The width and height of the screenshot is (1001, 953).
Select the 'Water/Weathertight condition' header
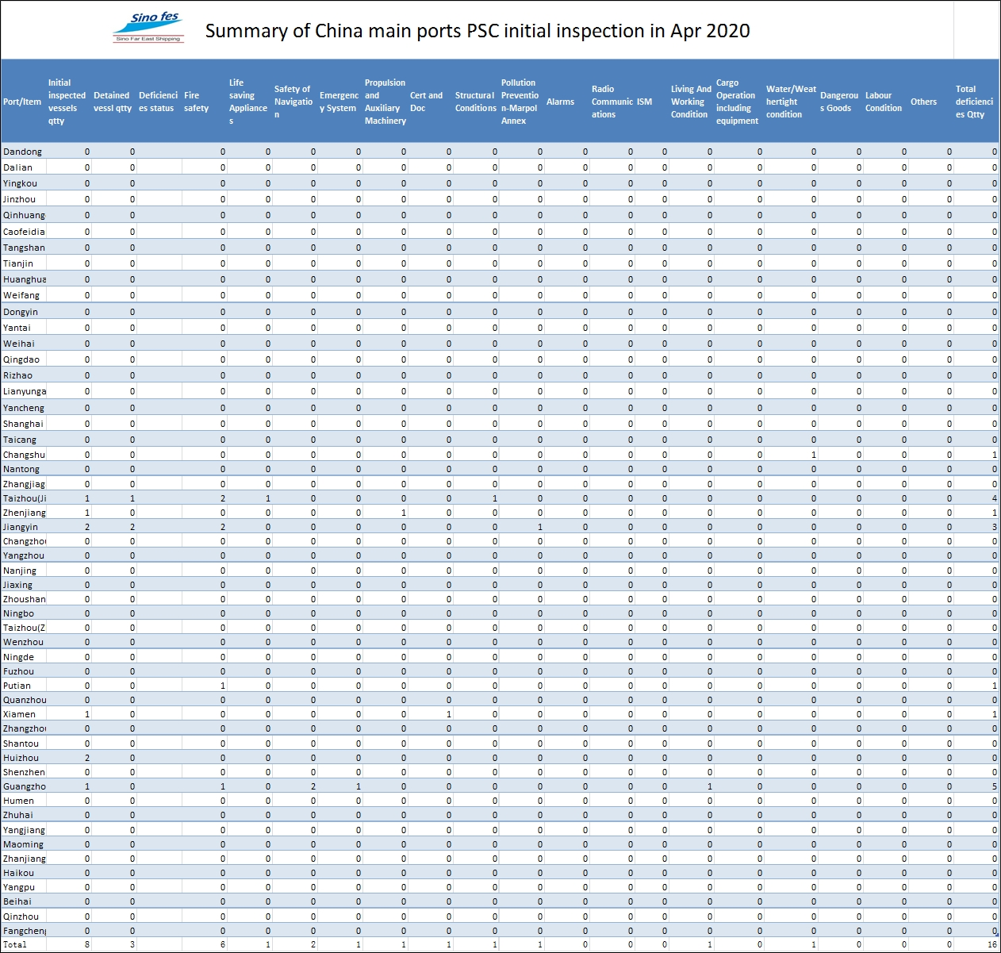[x=791, y=102]
